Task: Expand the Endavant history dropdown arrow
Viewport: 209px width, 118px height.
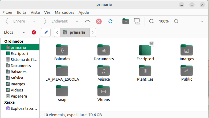Action: coord(77,21)
